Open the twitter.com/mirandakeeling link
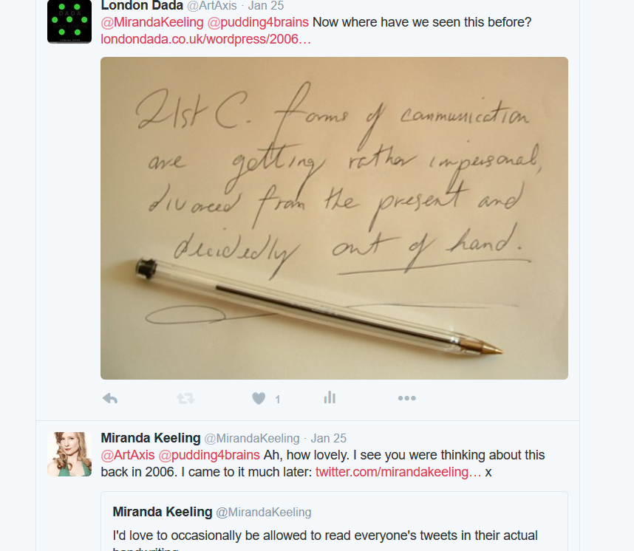Screen dimensions: 634x551 click(x=398, y=471)
